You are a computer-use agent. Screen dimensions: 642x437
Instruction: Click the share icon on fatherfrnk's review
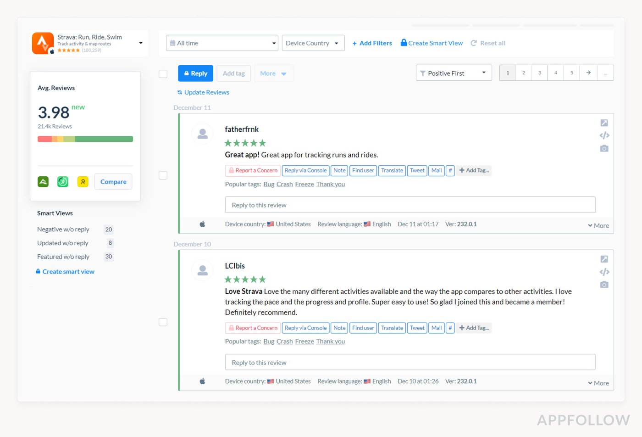pyautogui.click(x=604, y=123)
